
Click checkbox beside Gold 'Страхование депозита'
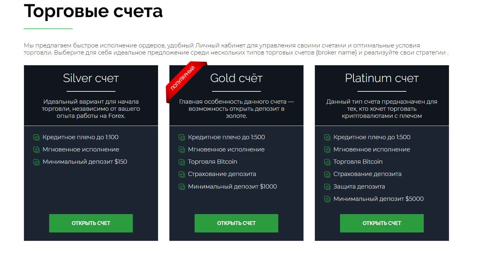[x=182, y=174]
